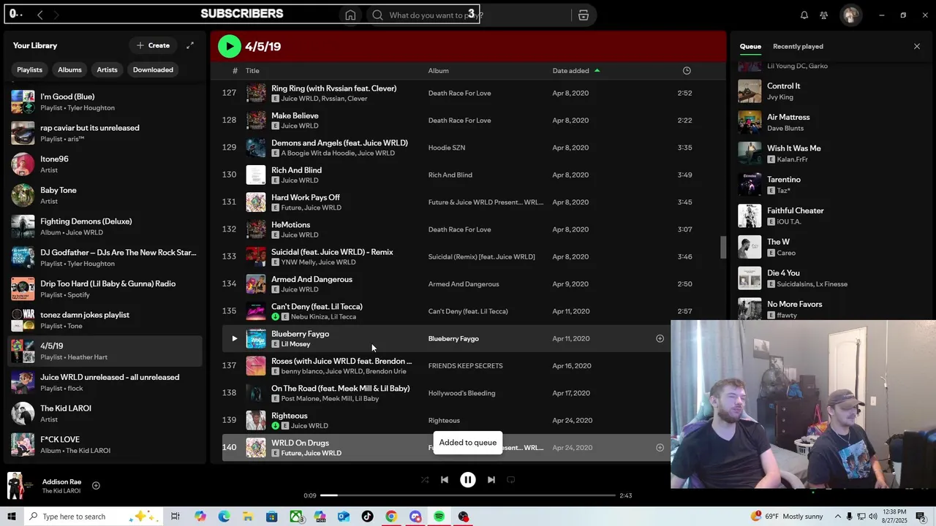The image size is (936, 526).
Task: Toggle shuffle in the player controls
Action: [x=424, y=480]
